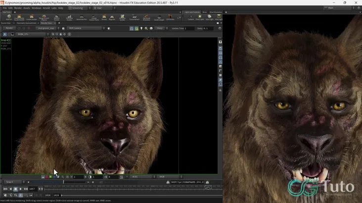Click the timeline frame ruler
Viewport: 362px width, 203px height.
pyautogui.click(x=133, y=189)
